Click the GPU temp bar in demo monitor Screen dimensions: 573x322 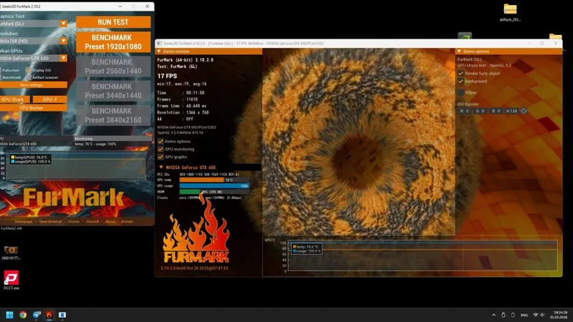click(x=214, y=180)
